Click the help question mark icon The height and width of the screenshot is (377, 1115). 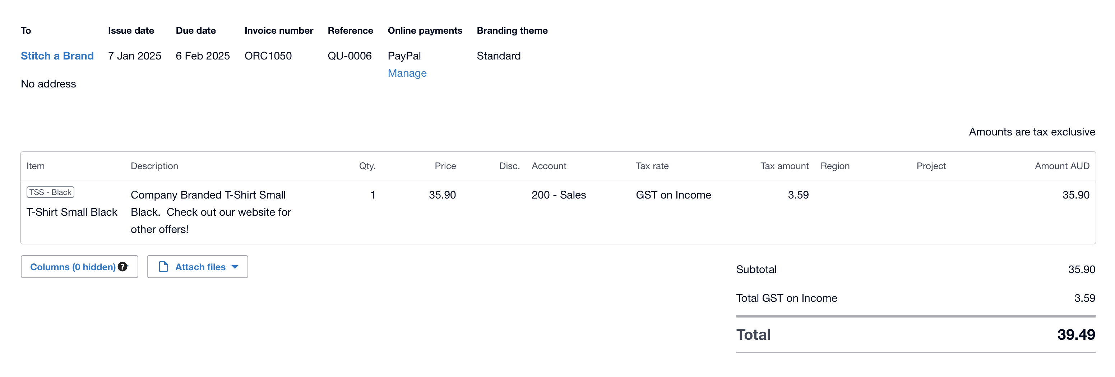coord(122,267)
